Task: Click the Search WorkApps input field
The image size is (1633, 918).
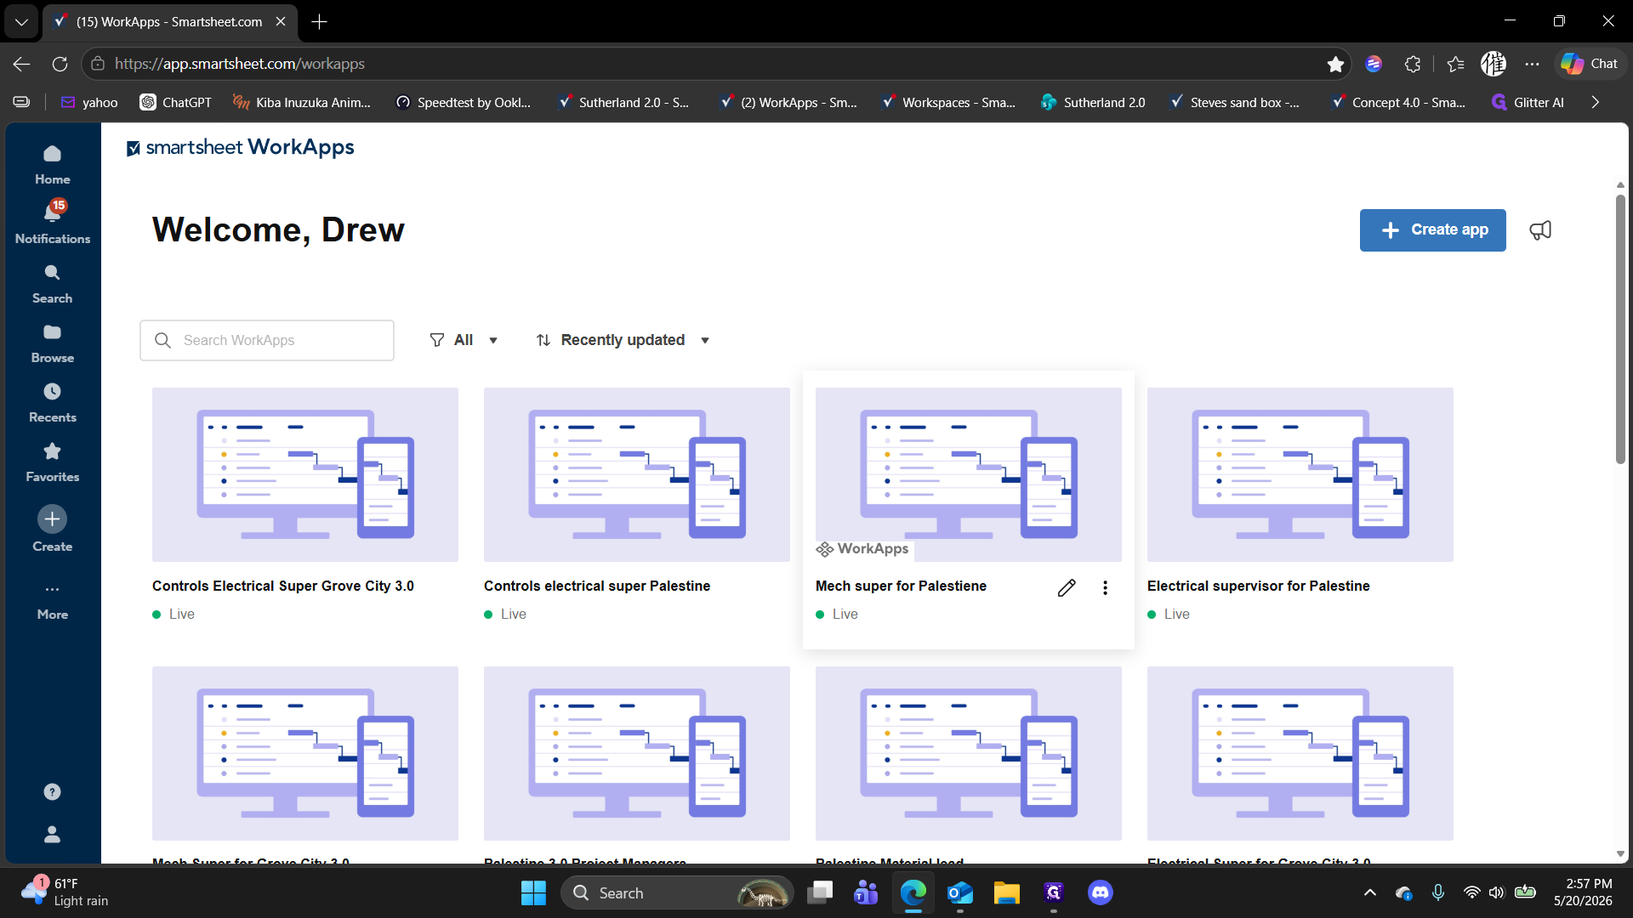Action: coord(267,341)
